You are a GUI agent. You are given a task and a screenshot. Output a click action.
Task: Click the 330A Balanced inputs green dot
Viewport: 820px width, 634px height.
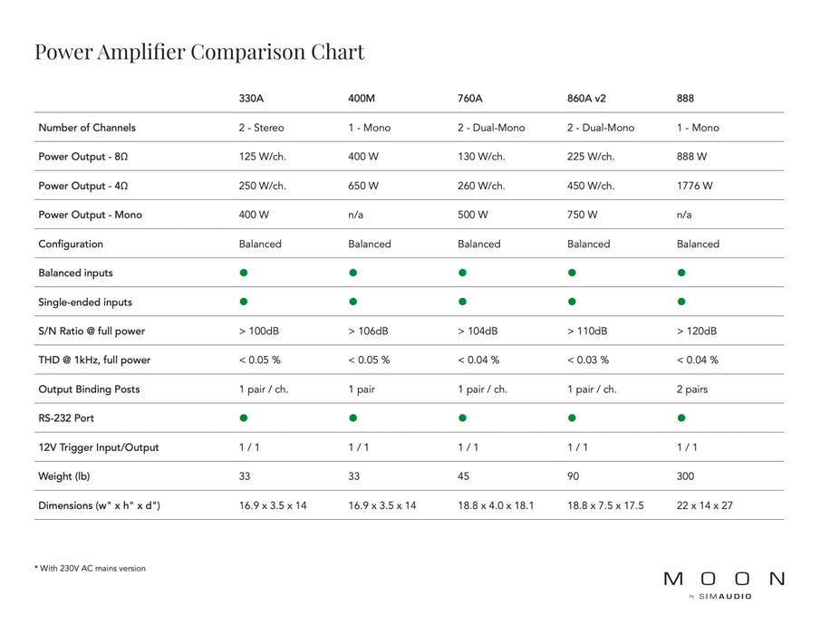[x=244, y=273]
